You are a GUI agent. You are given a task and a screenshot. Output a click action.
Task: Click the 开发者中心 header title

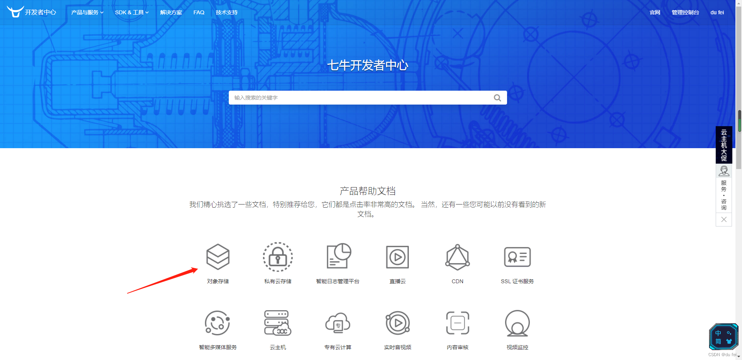click(41, 12)
